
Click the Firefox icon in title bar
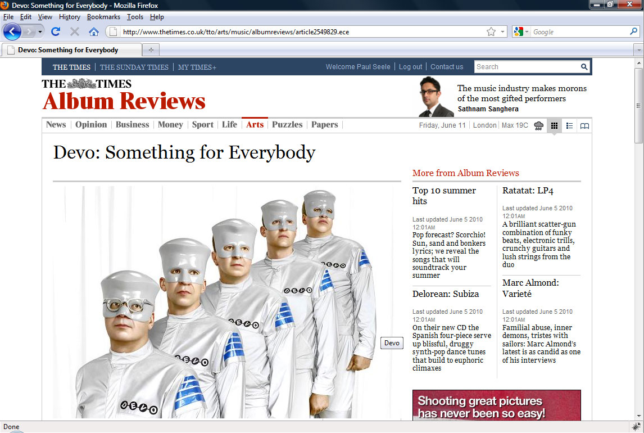tap(4, 5)
